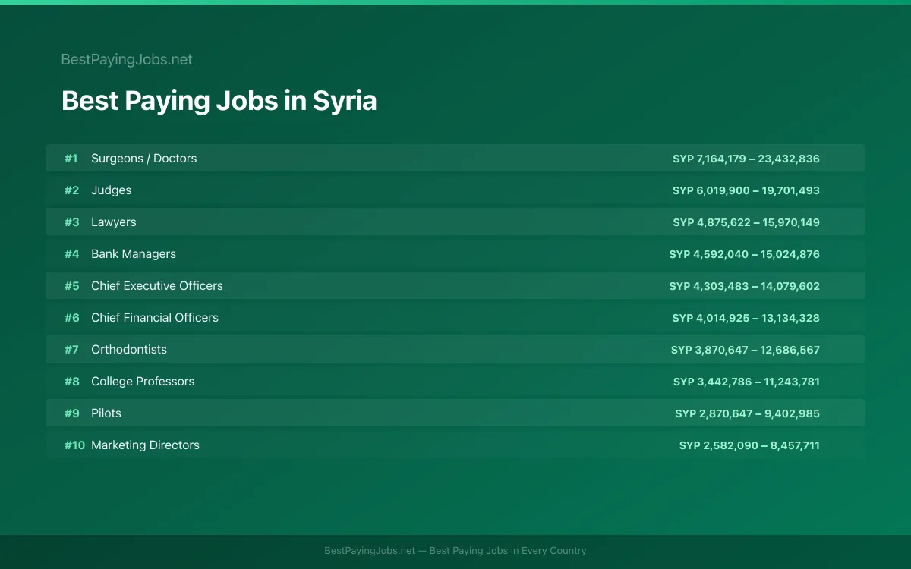911x569 pixels.
Task: Click salary "SYP 2,582,090 – 8,457,711"
Action: click(749, 445)
